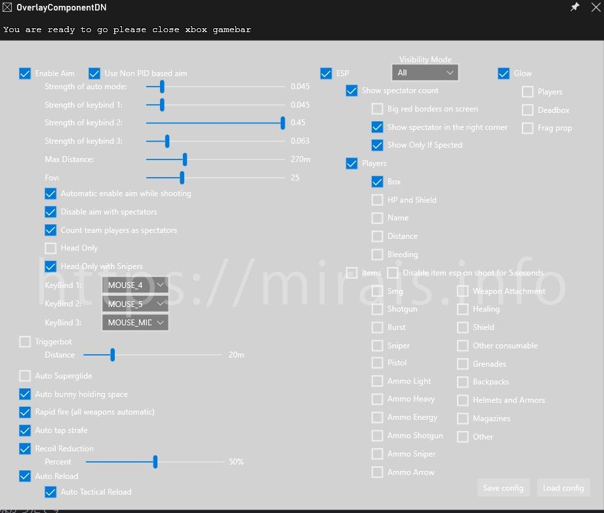
Task: Click the Max Distance slider handle
Action: point(185,159)
